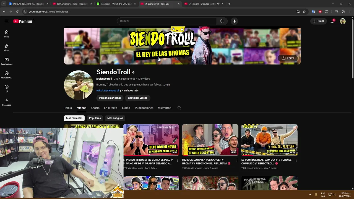
Task: Click the YouTube Premium logo
Action: pos(23,21)
